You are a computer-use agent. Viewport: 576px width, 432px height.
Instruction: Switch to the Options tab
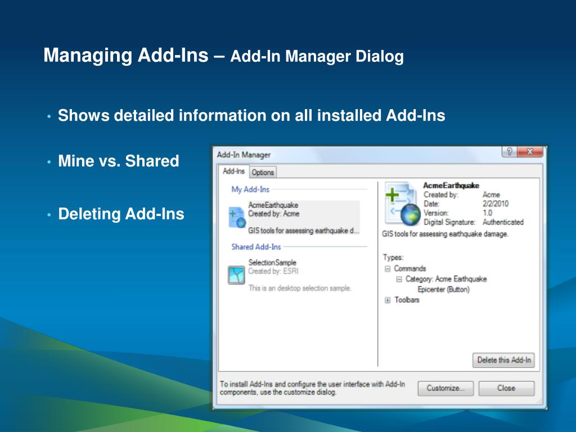263,172
